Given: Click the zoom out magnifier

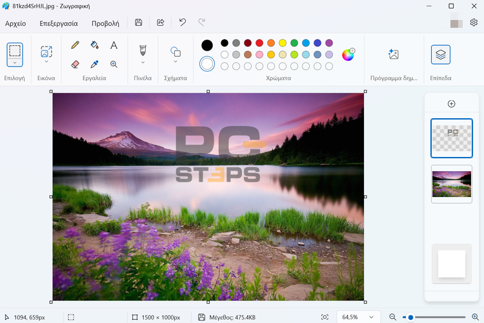Looking at the screenshot, I should pyautogui.click(x=392, y=317).
